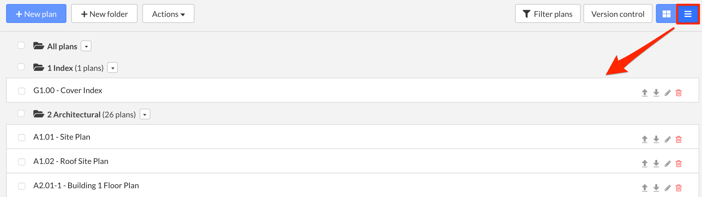This screenshot has height=197, width=702.
Task: Open the Actions dropdown menu
Action: click(x=168, y=14)
